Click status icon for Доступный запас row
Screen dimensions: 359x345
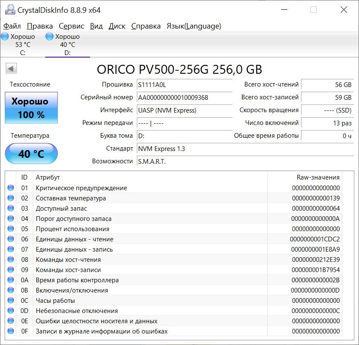click(11, 208)
